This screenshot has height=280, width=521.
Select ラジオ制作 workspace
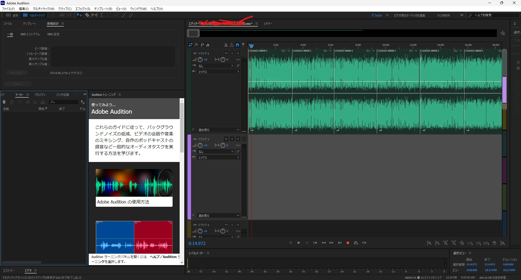[443, 15]
